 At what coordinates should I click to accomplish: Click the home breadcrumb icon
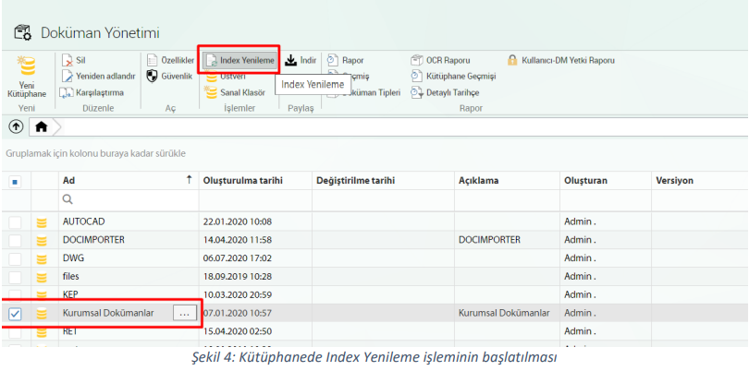point(42,126)
